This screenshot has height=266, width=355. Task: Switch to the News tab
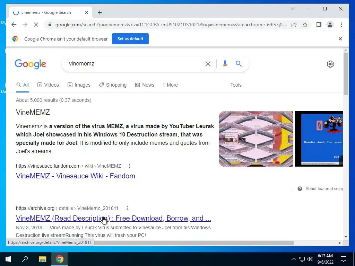point(145,85)
